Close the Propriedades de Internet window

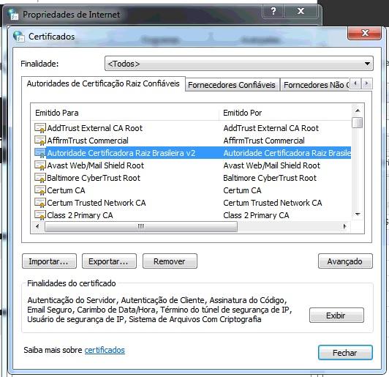tap(301, 11)
